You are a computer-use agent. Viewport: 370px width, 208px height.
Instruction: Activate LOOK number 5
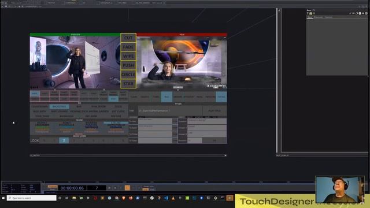(94, 140)
